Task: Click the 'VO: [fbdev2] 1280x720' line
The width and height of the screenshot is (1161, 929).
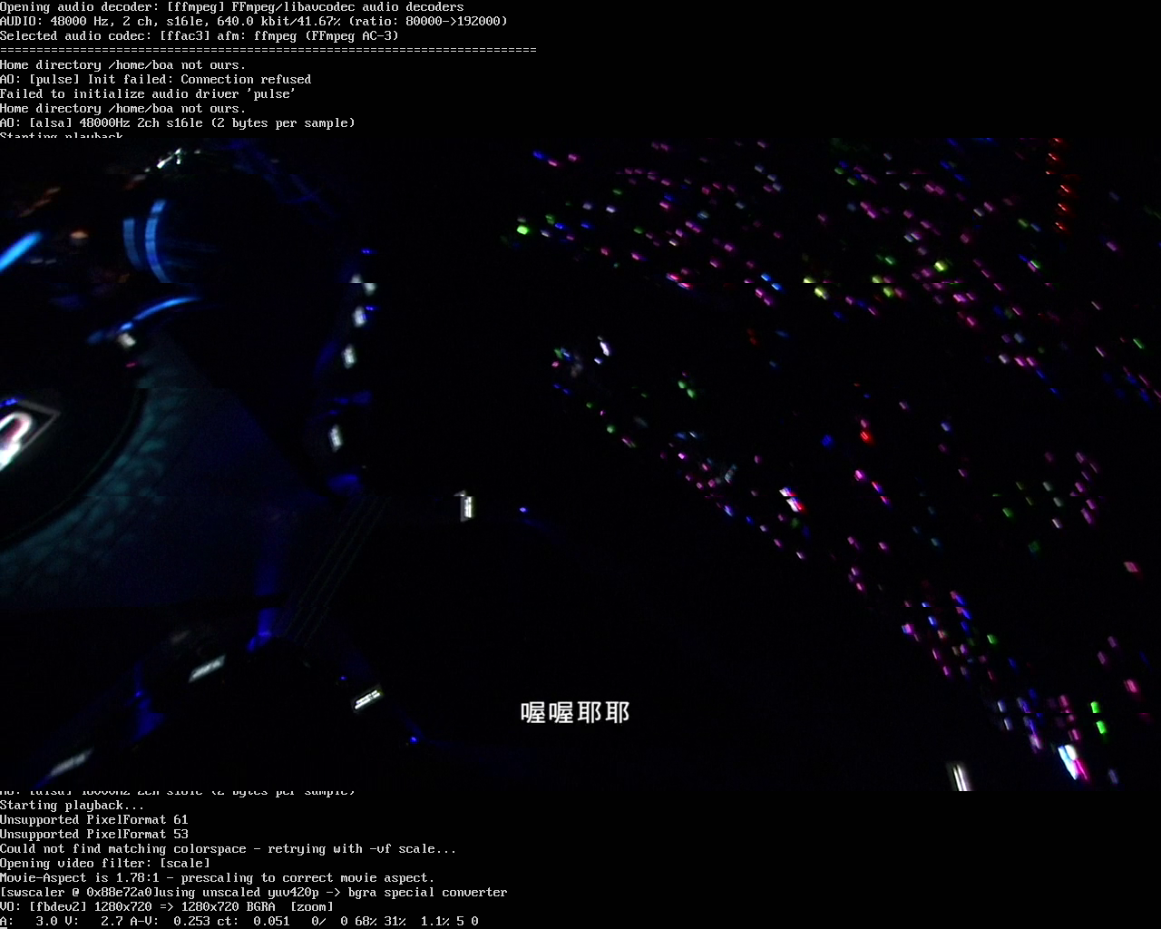Action: point(167,906)
